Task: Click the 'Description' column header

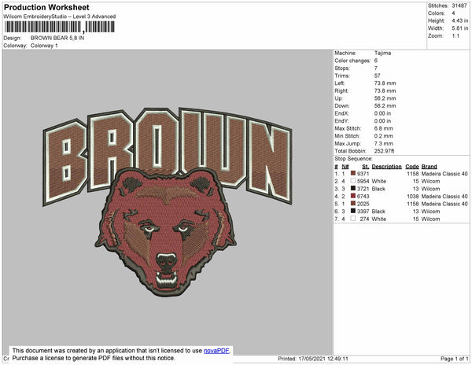Action: (386, 167)
